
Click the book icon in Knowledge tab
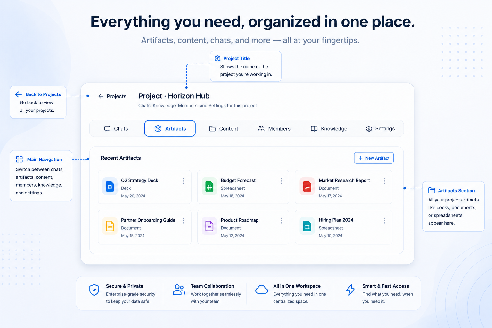(x=314, y=129)
